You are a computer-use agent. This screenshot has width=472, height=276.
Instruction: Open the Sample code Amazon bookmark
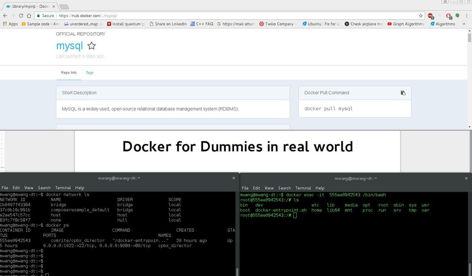pyautogui.click(x=41, y=24)
